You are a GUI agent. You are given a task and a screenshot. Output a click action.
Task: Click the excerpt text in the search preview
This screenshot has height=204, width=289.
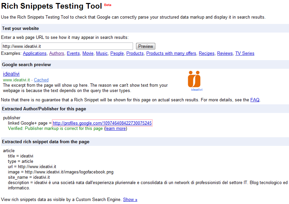coord(85,88)
